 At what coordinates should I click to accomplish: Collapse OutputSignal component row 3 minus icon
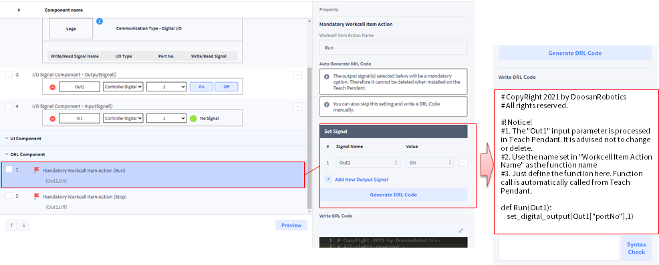point(297,75)
